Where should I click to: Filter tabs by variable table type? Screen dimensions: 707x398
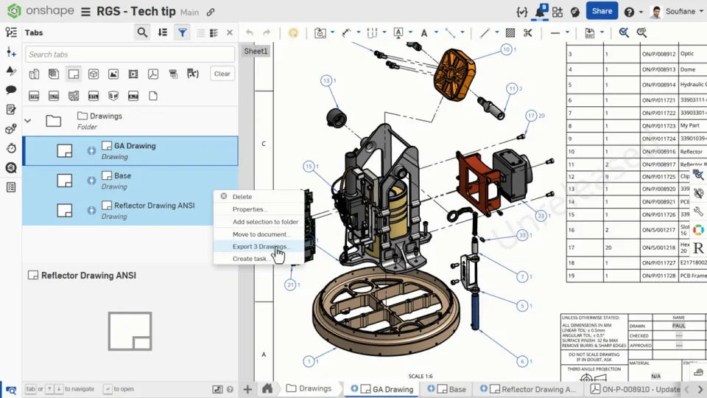point(192,74)
